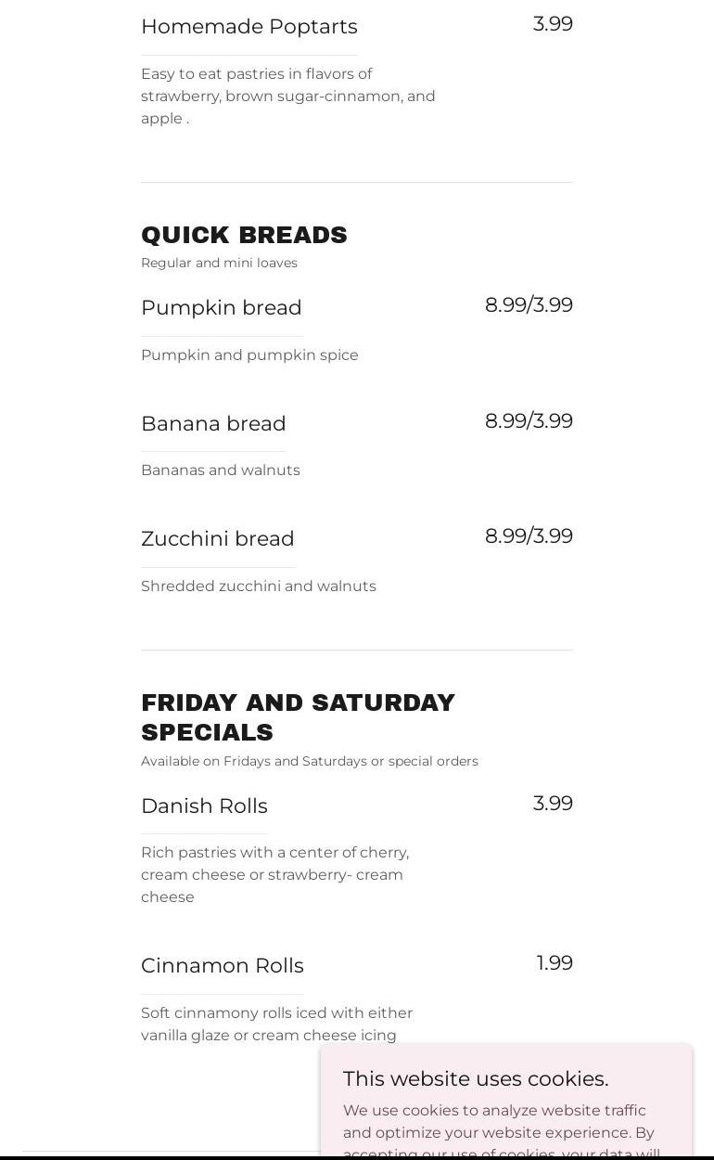Image resolution: width=714 pixels, height=1160 pixels.
Task: Click the 'Available on Fridays and Saturdays' note
Action: pos(310,761)
